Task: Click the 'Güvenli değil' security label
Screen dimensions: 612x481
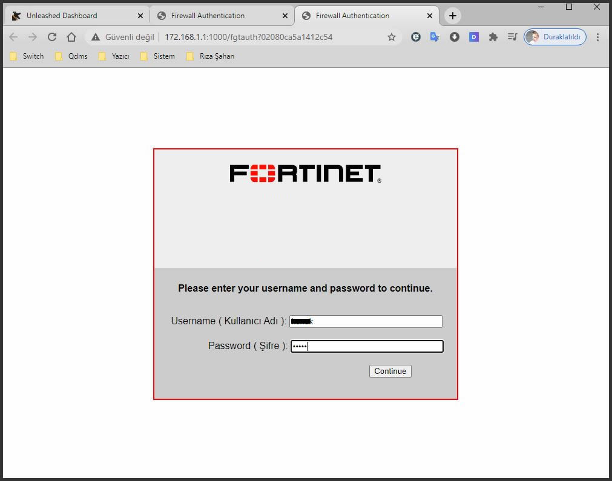Action: (x=130, y=37)
